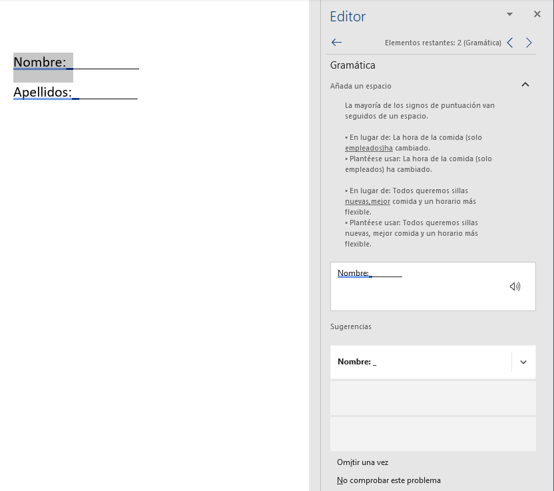Click the back arrow in the Editor pane

(x=336, y=42)
